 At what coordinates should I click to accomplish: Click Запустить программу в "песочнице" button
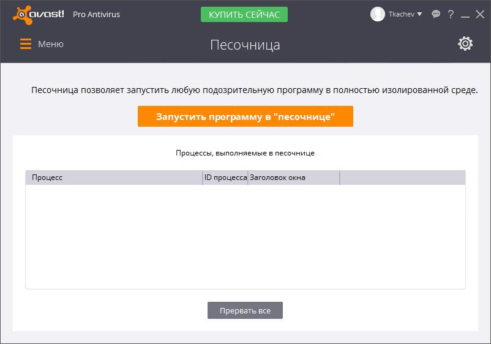click(x=245, y=116)
